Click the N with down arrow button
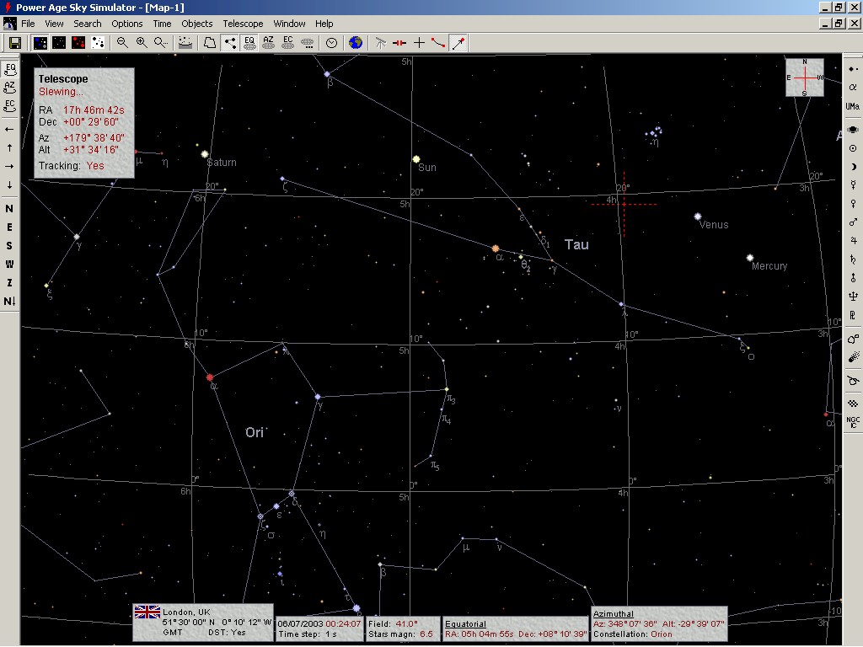Screen dimensions: 863x647 click(9, 301)
